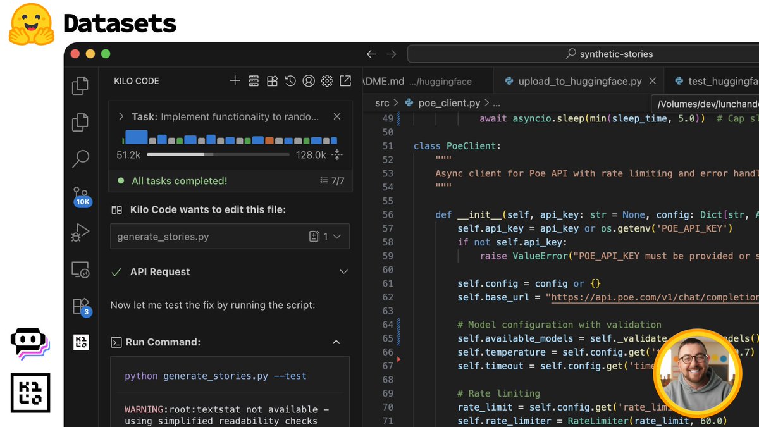Click the 'All tasks completed!' status
Screen dimensions: 759x427
(179, 181)
